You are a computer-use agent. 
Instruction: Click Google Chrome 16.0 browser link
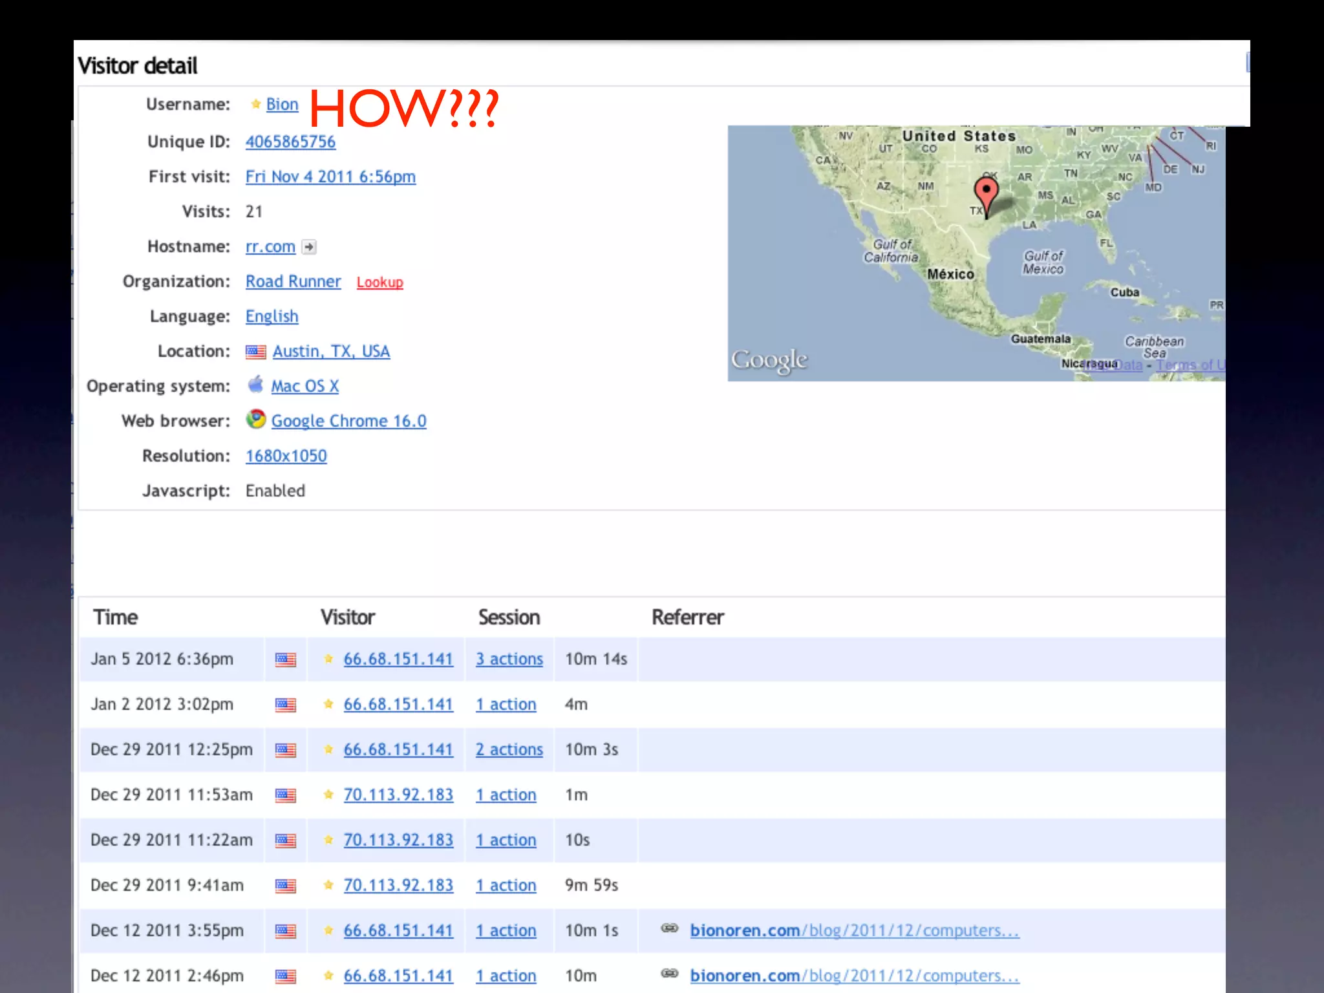click(x=348, y=421)
